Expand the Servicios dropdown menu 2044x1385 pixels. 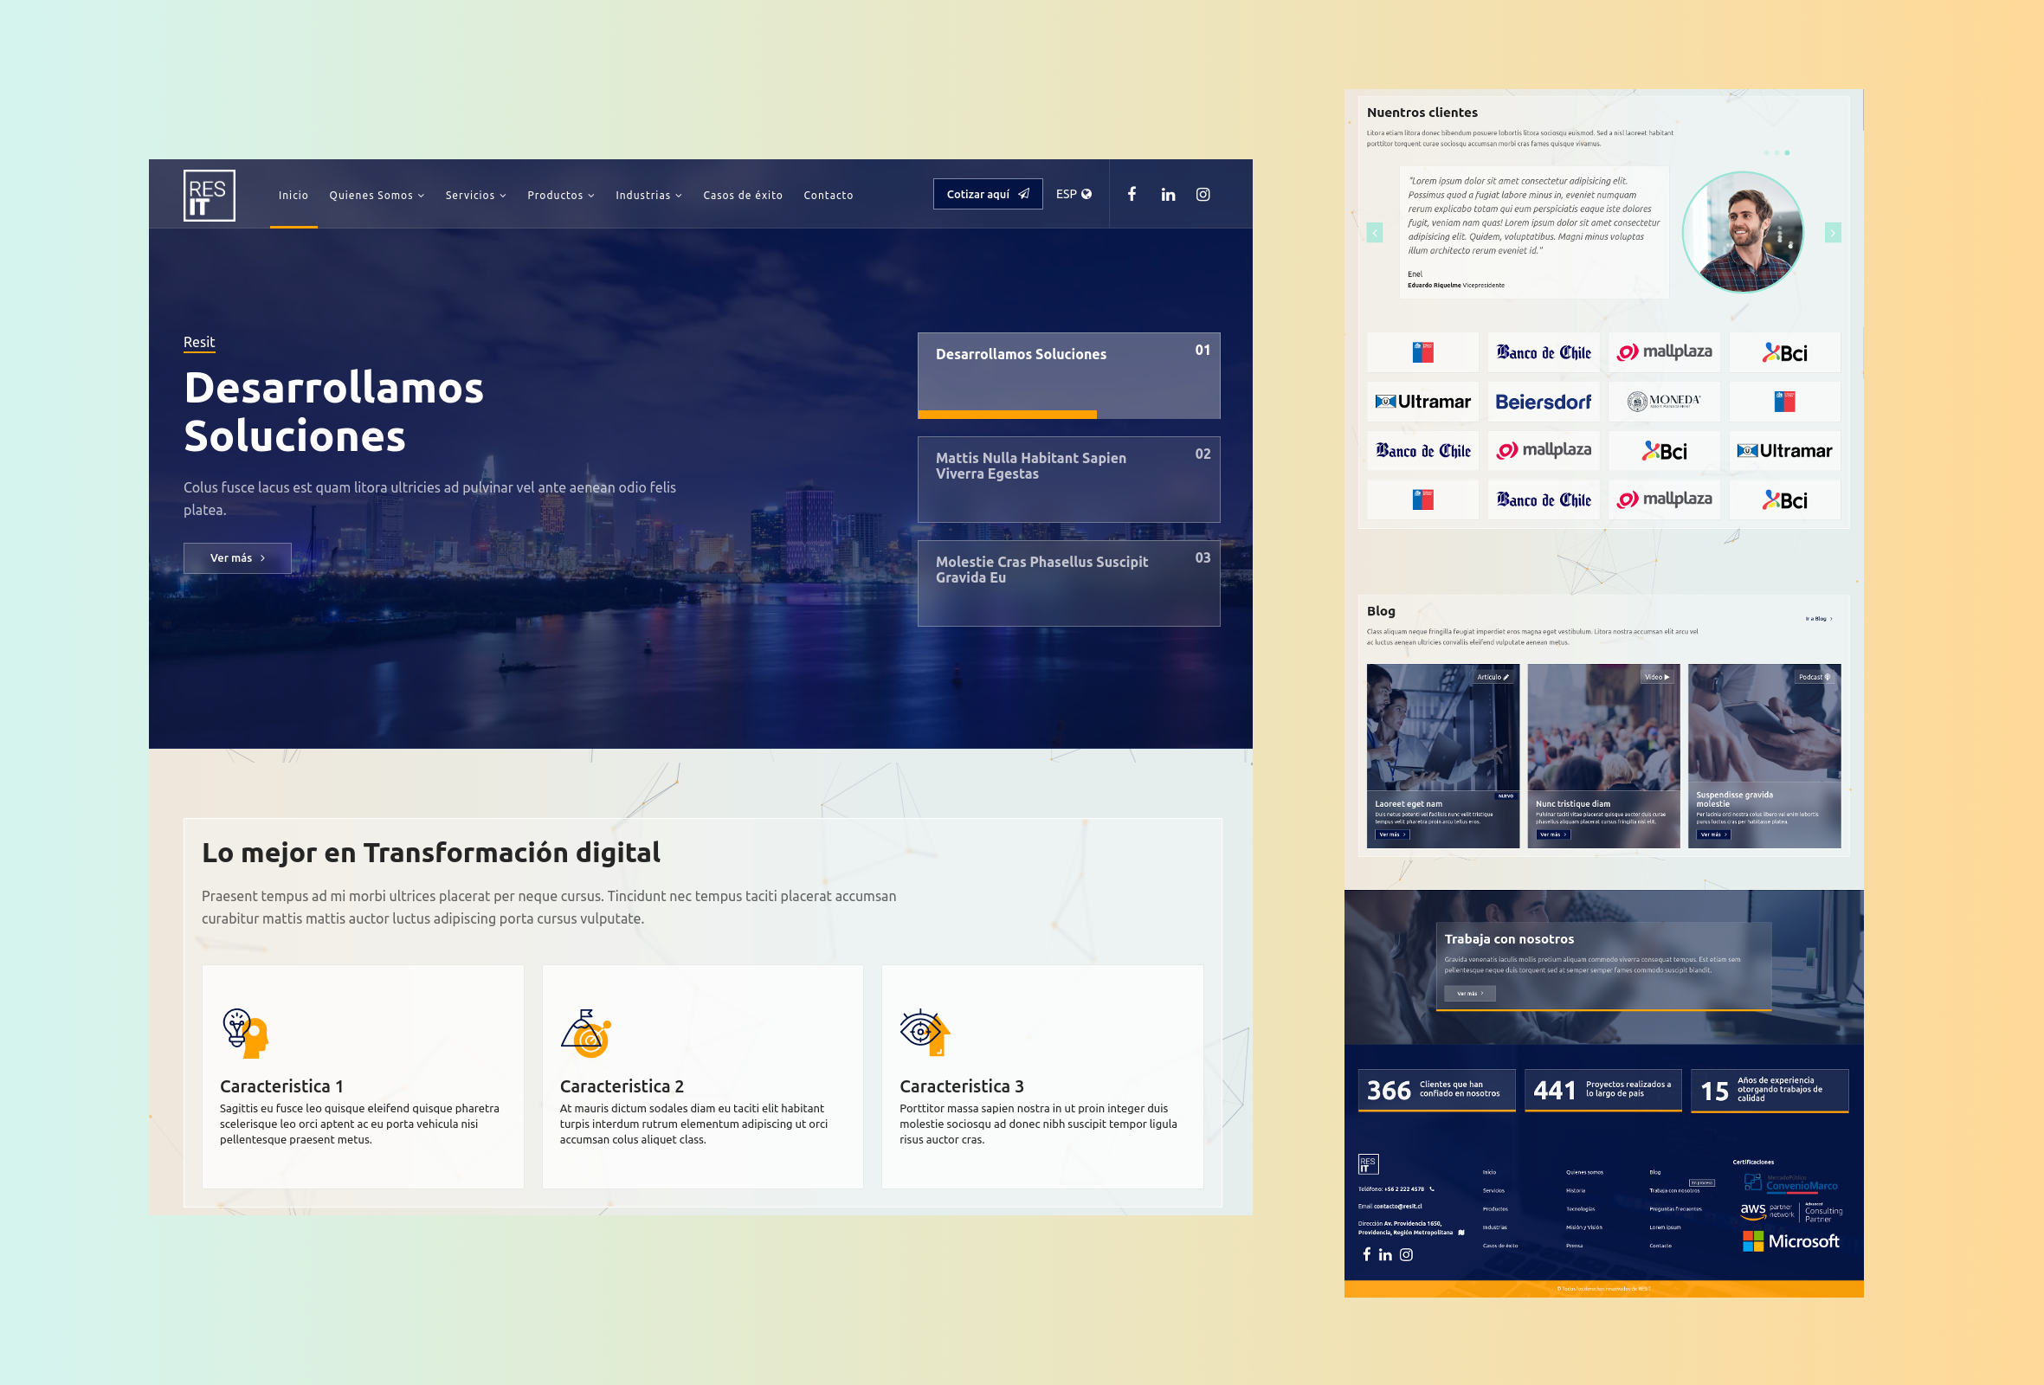coord(475,196)
